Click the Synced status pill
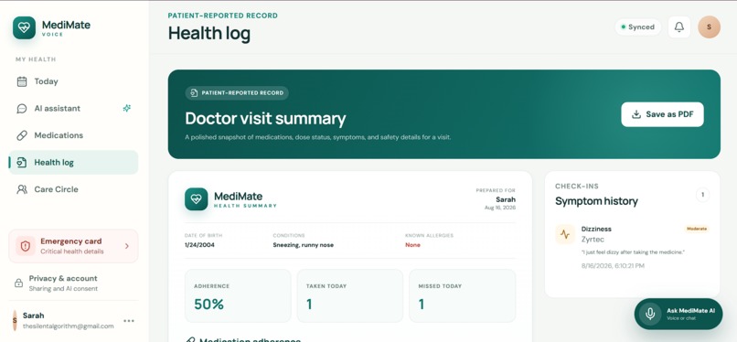737x342 pixels. point(638,27)
